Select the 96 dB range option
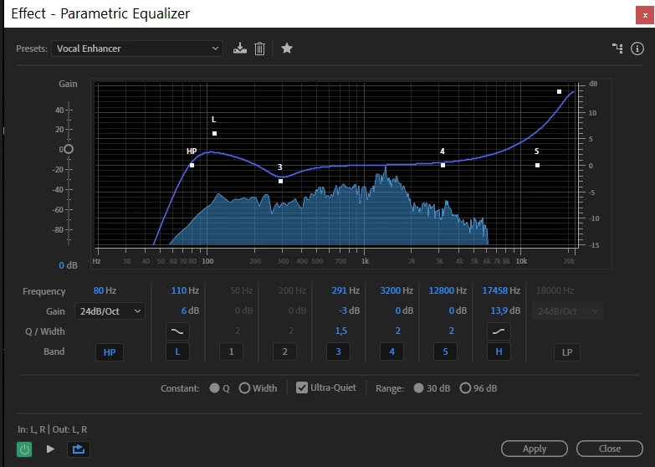Screen dimensions: 655x467 click(465, 388)
